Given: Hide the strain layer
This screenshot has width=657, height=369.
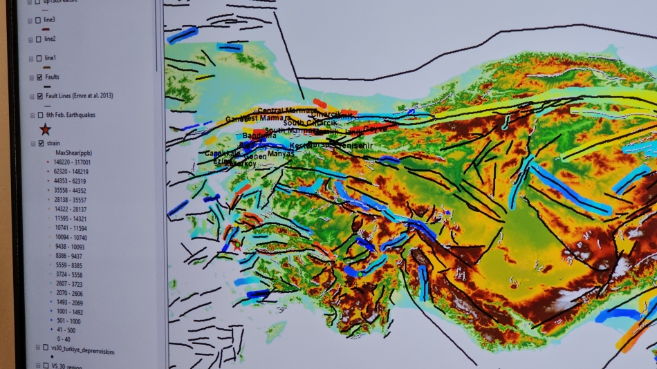Looking at the screenshot, I should click(x=41, y=143).
